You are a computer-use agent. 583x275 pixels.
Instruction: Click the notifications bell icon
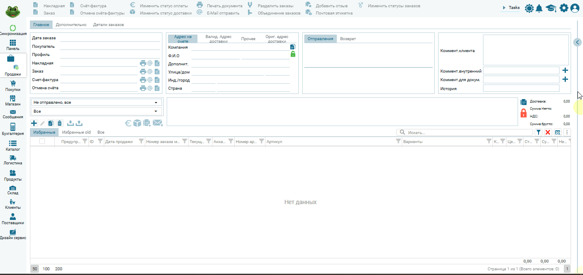tap(539, 8)
